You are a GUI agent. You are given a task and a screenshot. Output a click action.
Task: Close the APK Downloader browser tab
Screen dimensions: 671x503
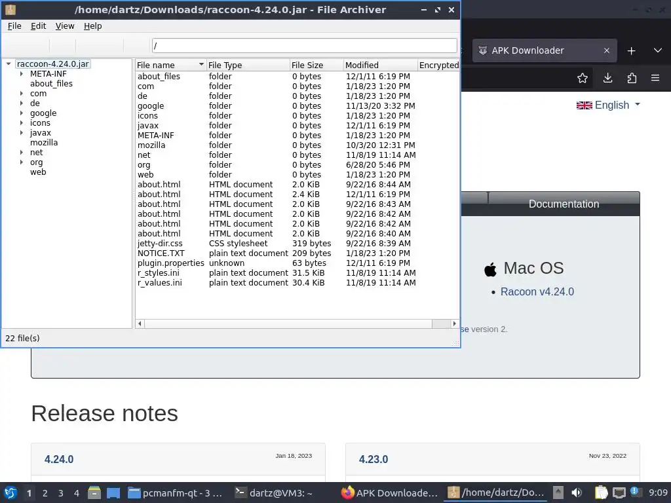click(606, 50)
